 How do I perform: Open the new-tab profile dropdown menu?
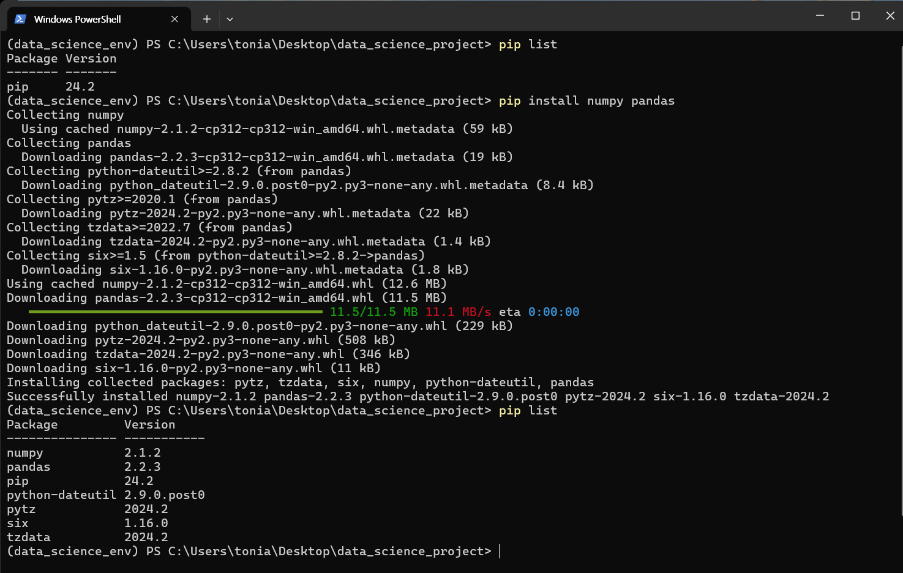(230, 19)
